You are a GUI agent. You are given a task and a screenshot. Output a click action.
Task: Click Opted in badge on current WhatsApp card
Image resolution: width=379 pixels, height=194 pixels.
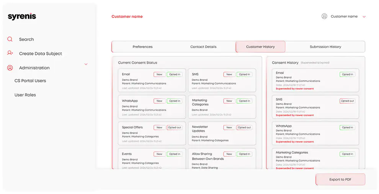click(175, 101)
